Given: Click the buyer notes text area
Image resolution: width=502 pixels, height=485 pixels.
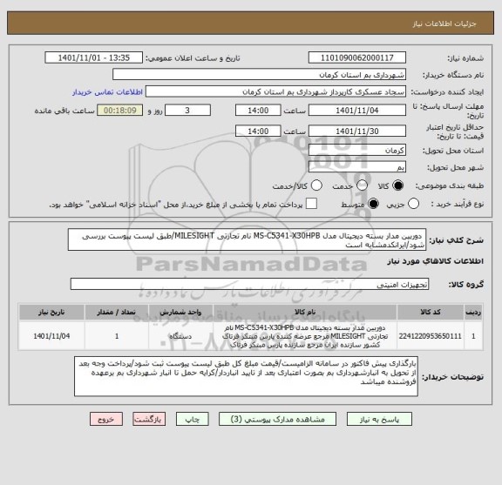Looking at the screenshot, I should pyautogui.click(x=246, y=376).
